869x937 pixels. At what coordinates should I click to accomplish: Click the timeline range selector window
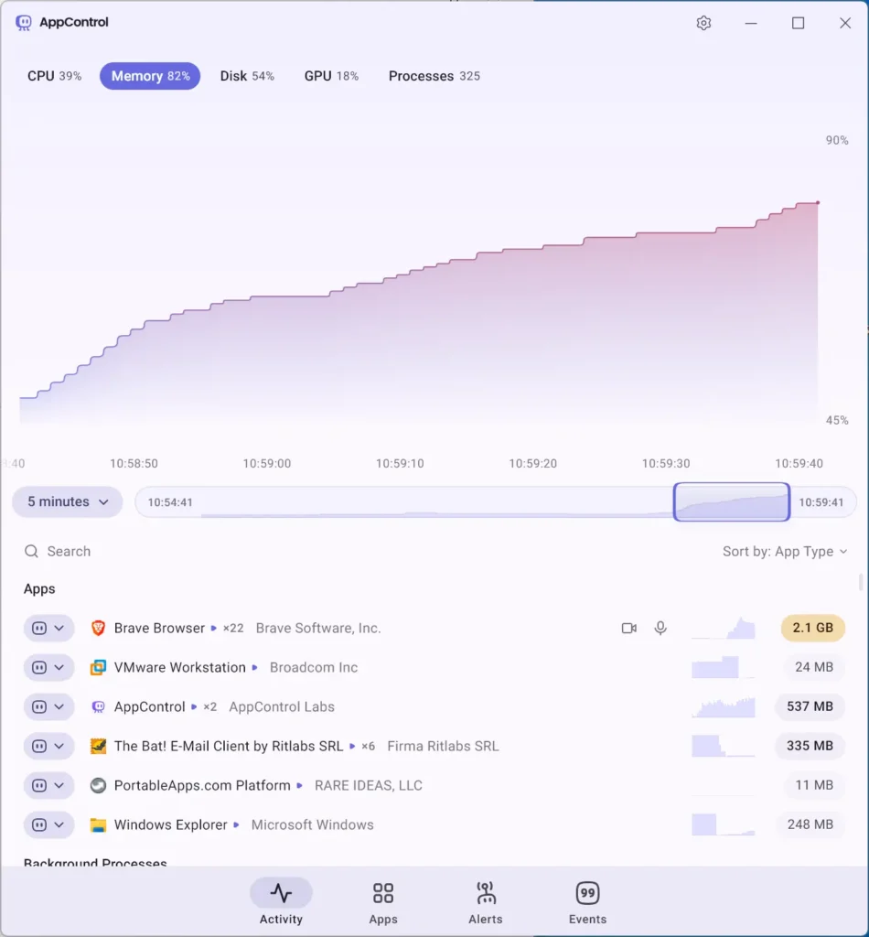pyautogui.click(x=731, y=501)
